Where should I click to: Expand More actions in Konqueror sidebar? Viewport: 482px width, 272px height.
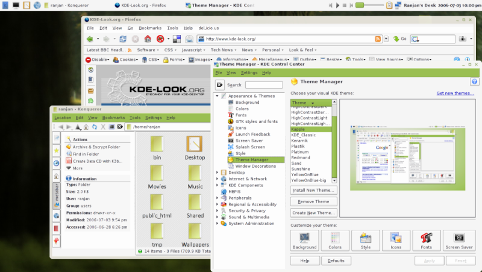click(74, 168)
